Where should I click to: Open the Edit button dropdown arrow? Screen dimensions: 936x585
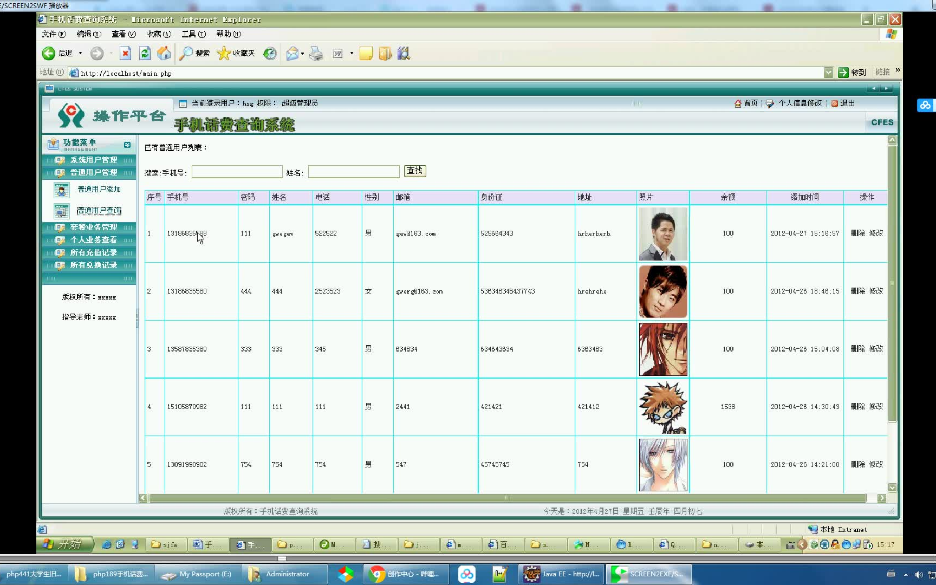pos(352,53)
